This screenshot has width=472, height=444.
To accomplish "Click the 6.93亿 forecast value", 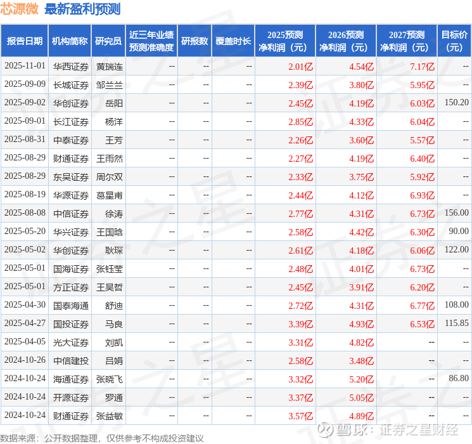I will [x=422, y=195].
